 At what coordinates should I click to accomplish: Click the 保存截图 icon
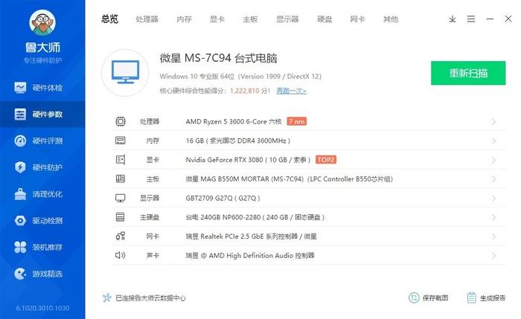414,297
